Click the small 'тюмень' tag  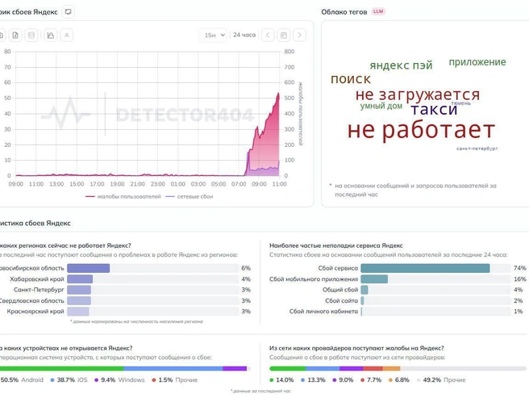point(460,103)
